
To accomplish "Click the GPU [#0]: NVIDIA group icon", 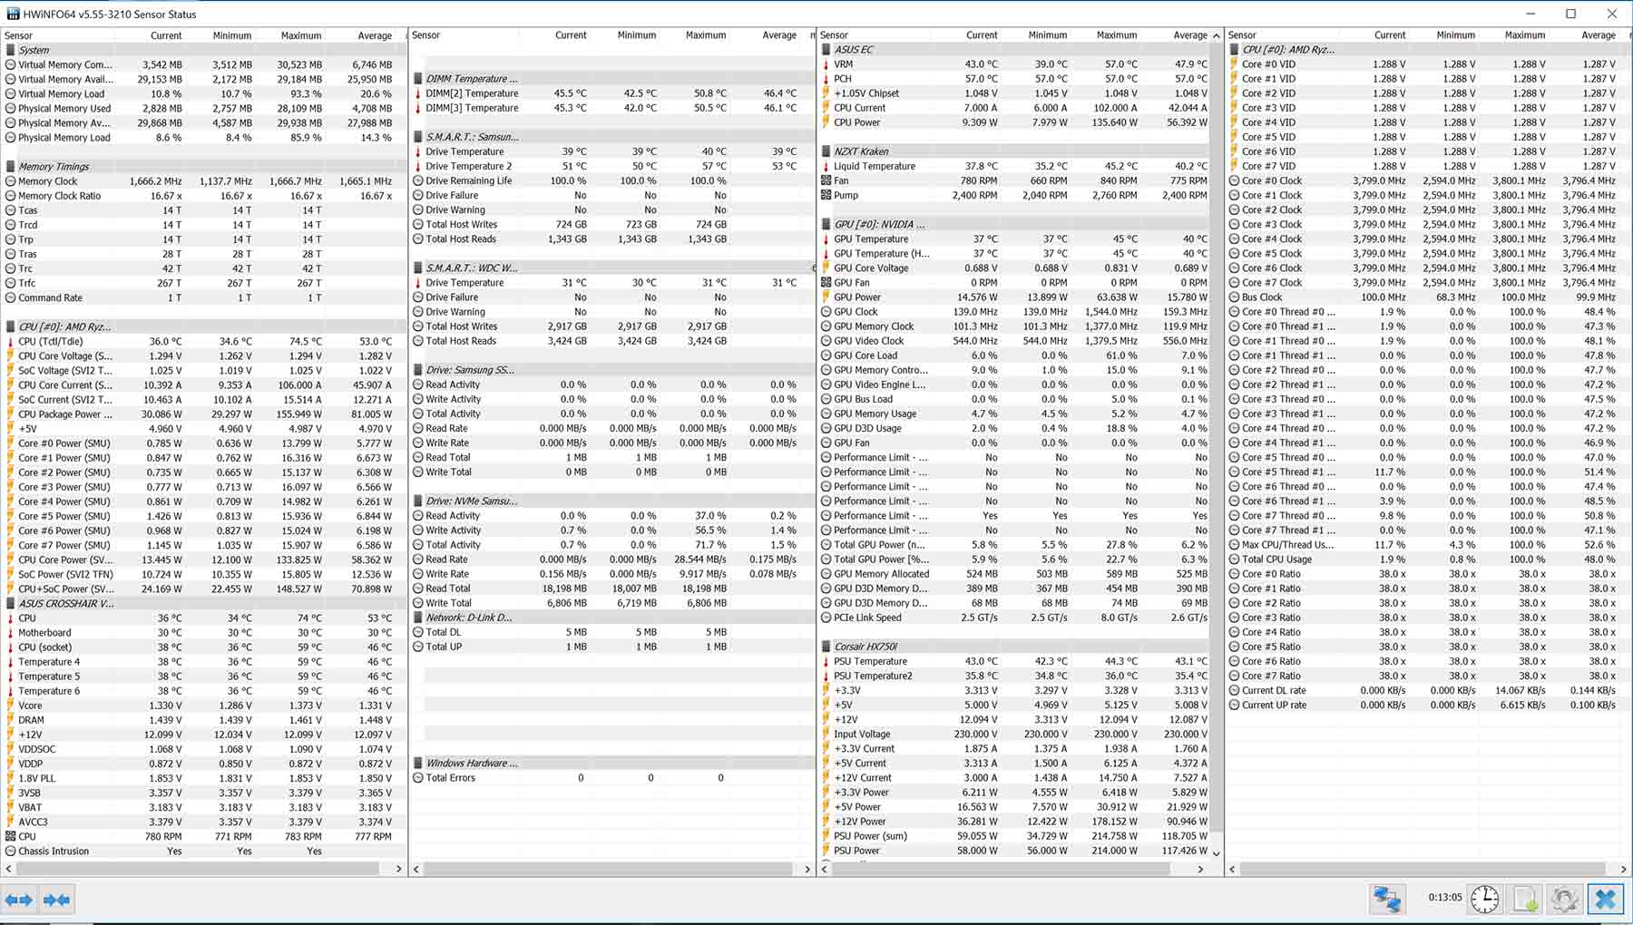I will [x=826, y=224].
